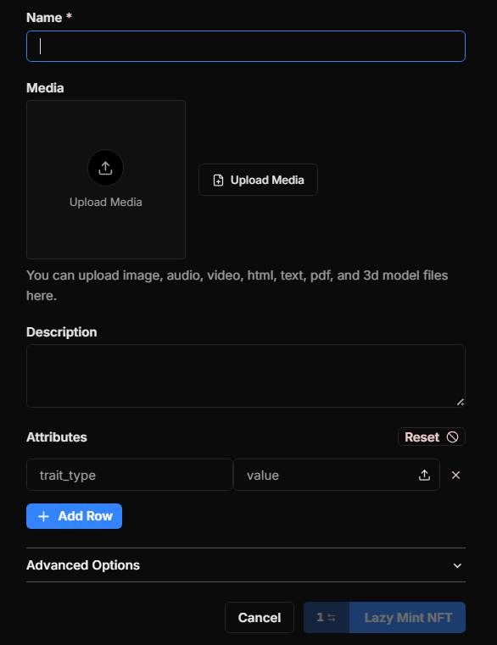Click the value attribute field
497x645 pixels.
pyautogui.click(x=337, y=475)
